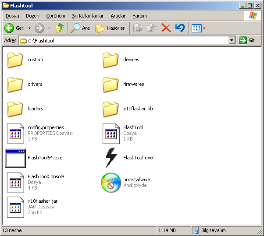
Task: Open the address bar dropdown arrow
Action: (232, 40)
